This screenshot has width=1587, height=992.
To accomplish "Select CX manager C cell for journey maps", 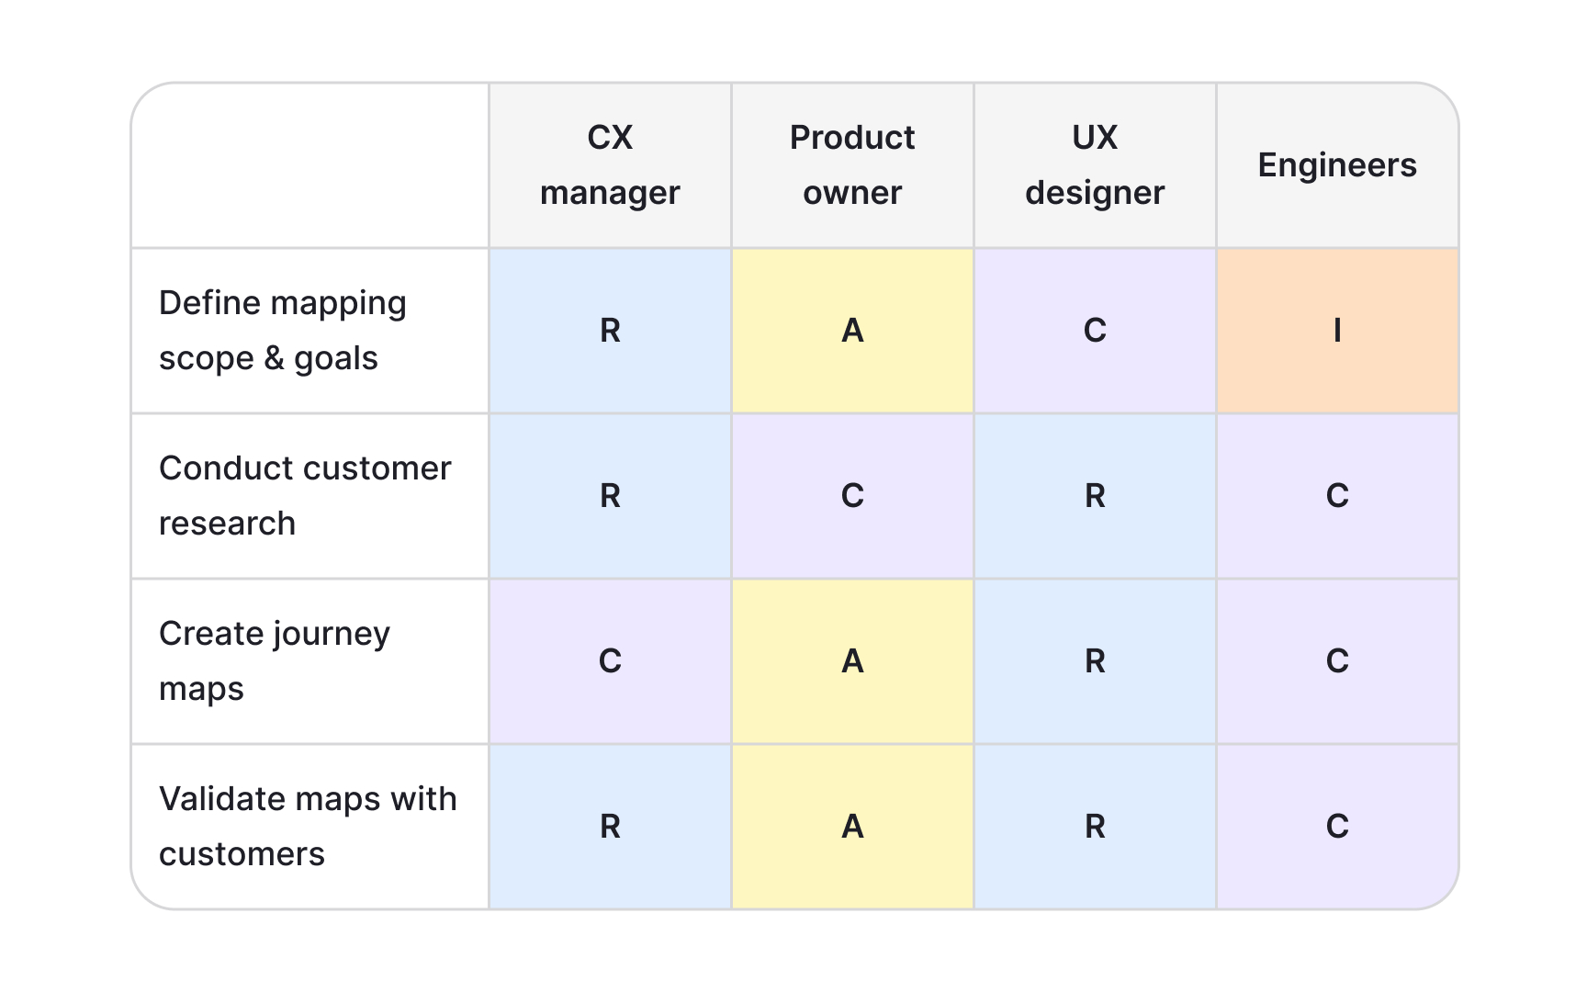I will (x=610, y=661).
